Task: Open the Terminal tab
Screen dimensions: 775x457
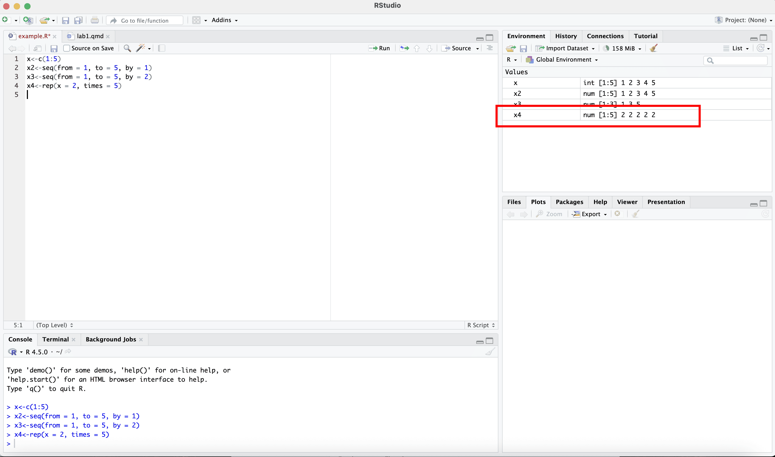Action: click(56, 339)
